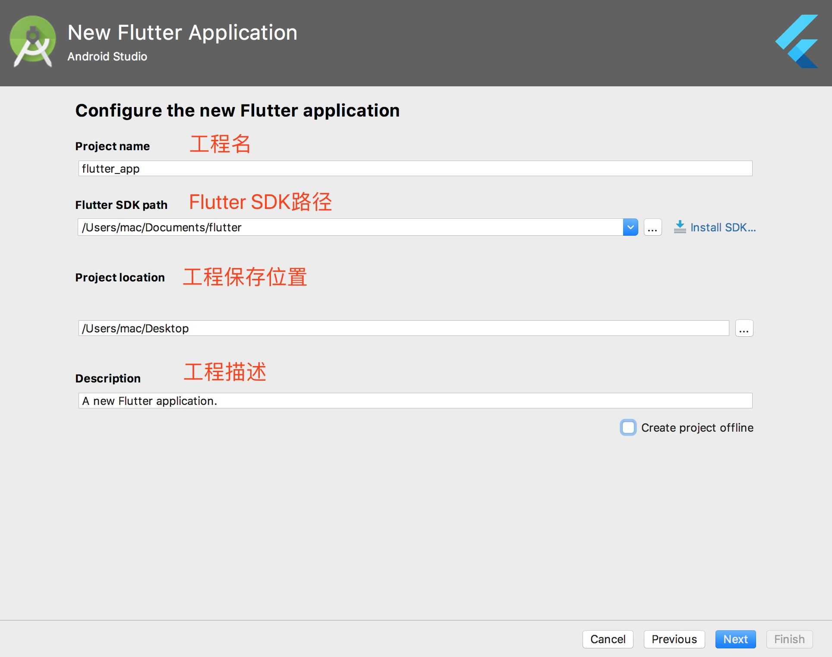Image resolution: width=832 pixels, height=657 pixels.
Task: Click the 'Flutter SDK path' label
Action: pos(121,205)
